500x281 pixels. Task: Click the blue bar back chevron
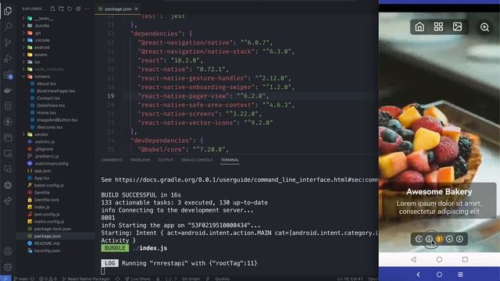pyautogui.click(x=418, y=274)
